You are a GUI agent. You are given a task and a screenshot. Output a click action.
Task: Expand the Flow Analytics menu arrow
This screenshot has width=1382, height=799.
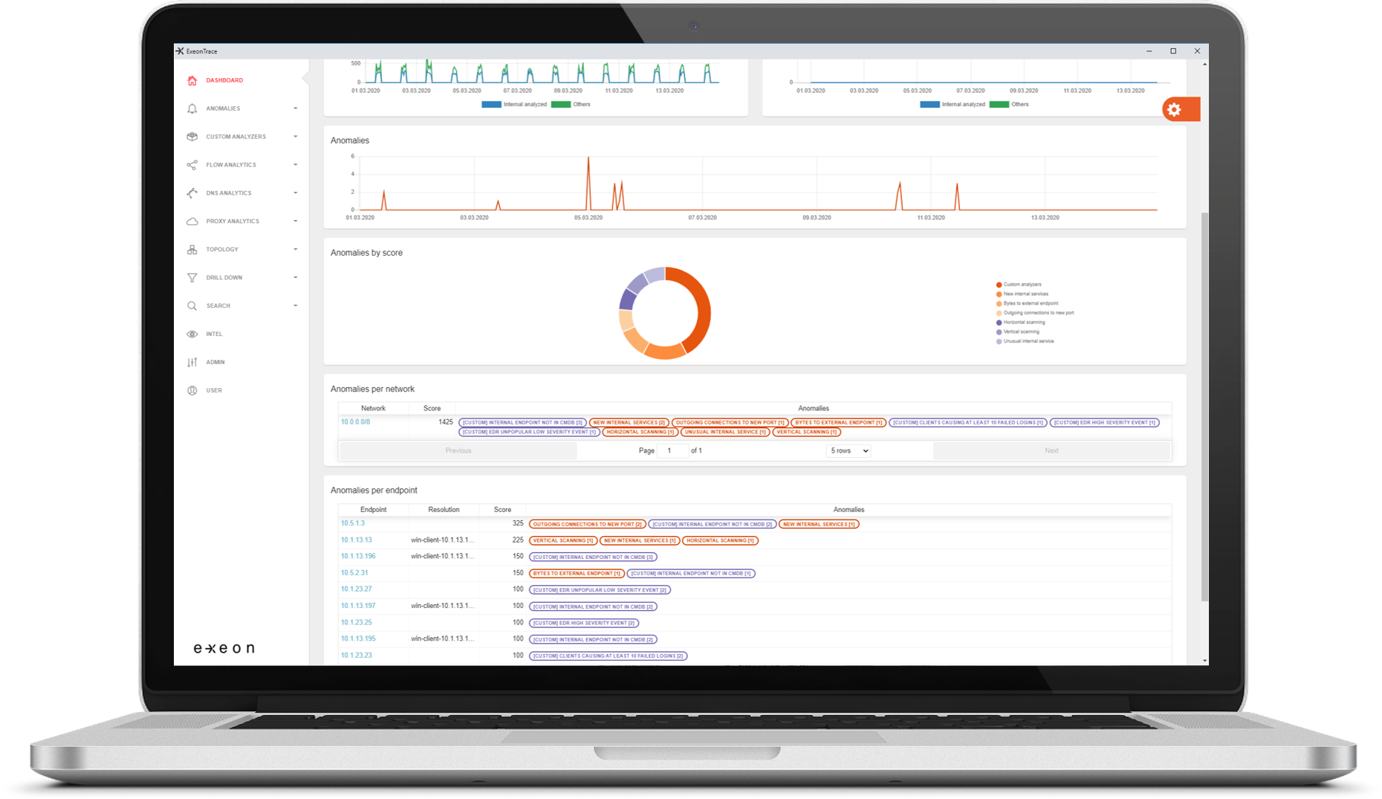(296, 165)
